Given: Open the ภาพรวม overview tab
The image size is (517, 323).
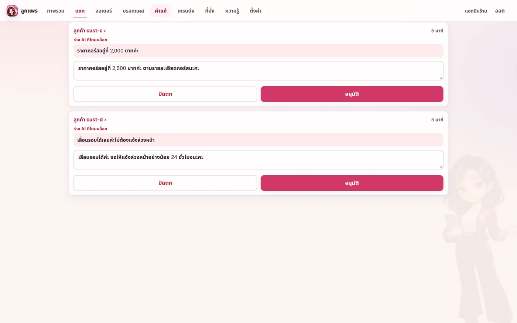Looking at the screenshot, I should [55, 11].
